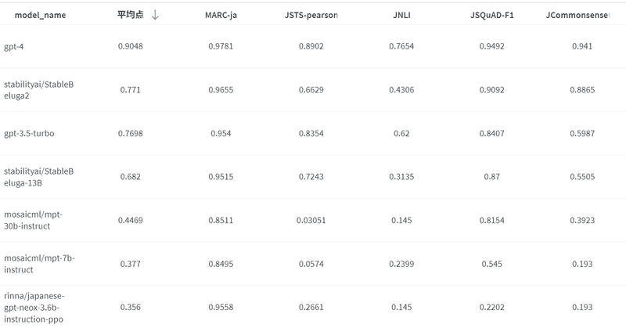
Task: Click the JSQuAD-F1 column header
Action: coord(492,15)
